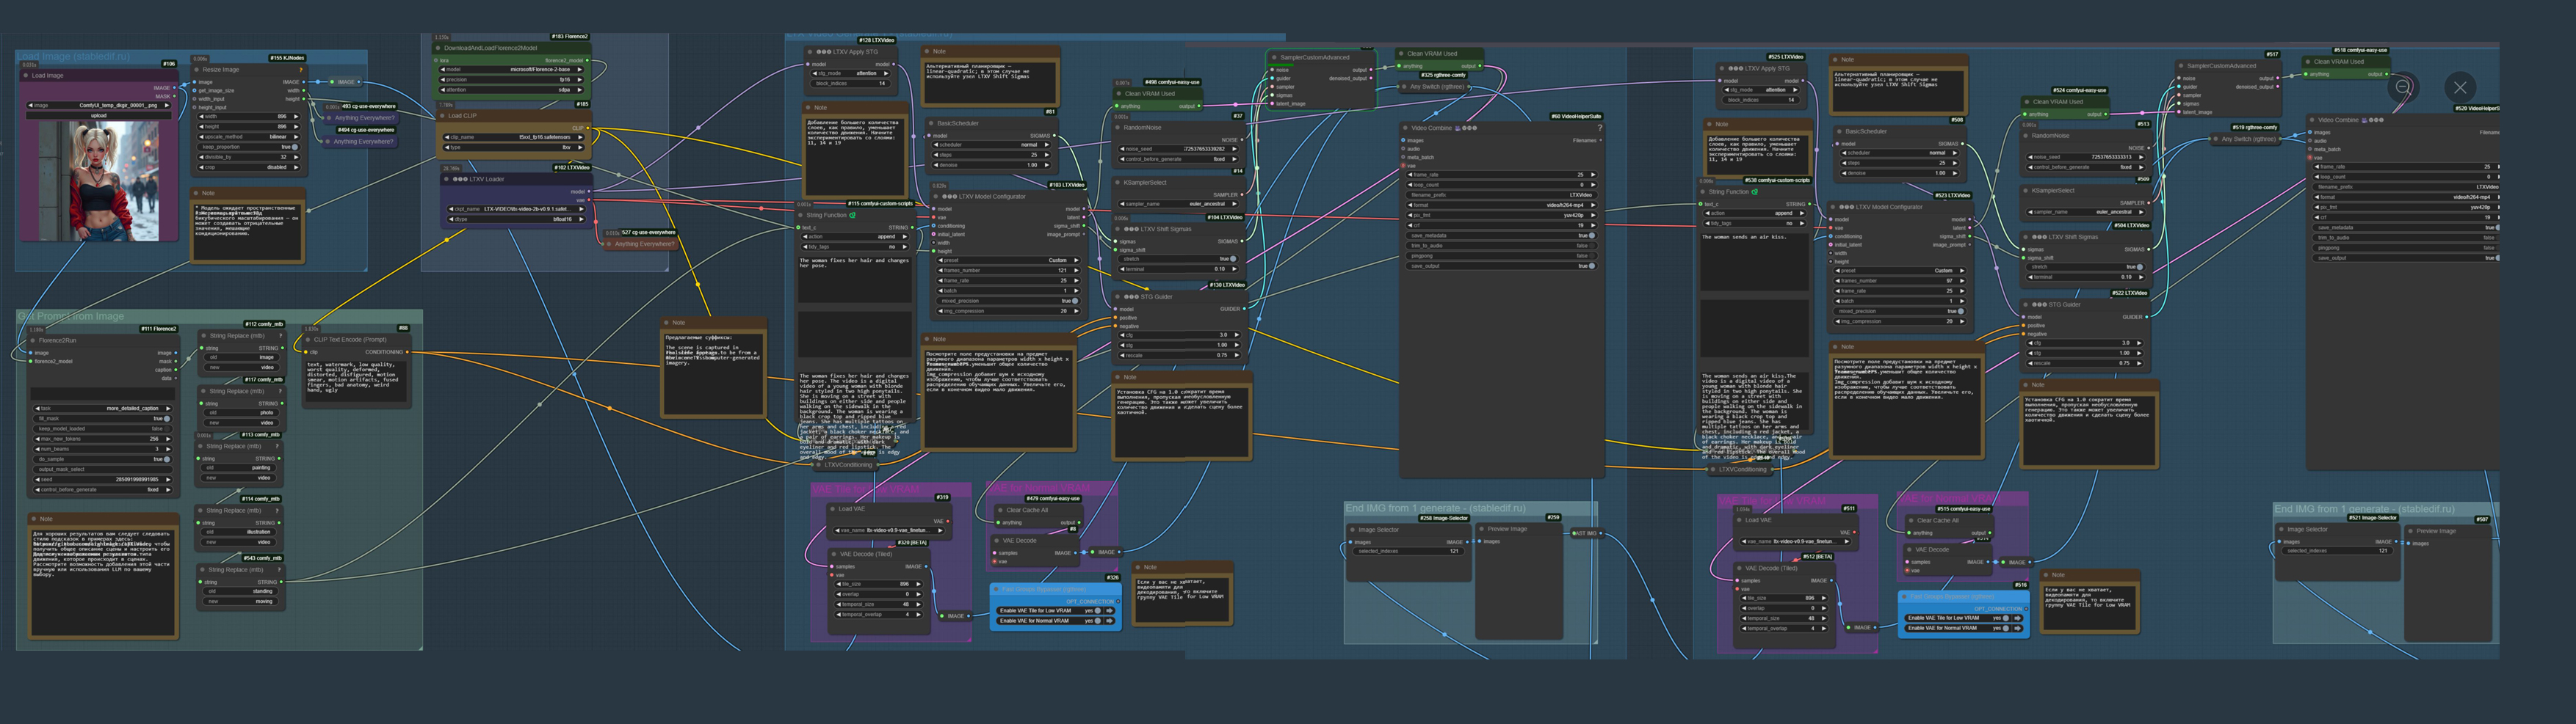
Task: Click the upload button in Load Image
Action: [x=99, y=116]
